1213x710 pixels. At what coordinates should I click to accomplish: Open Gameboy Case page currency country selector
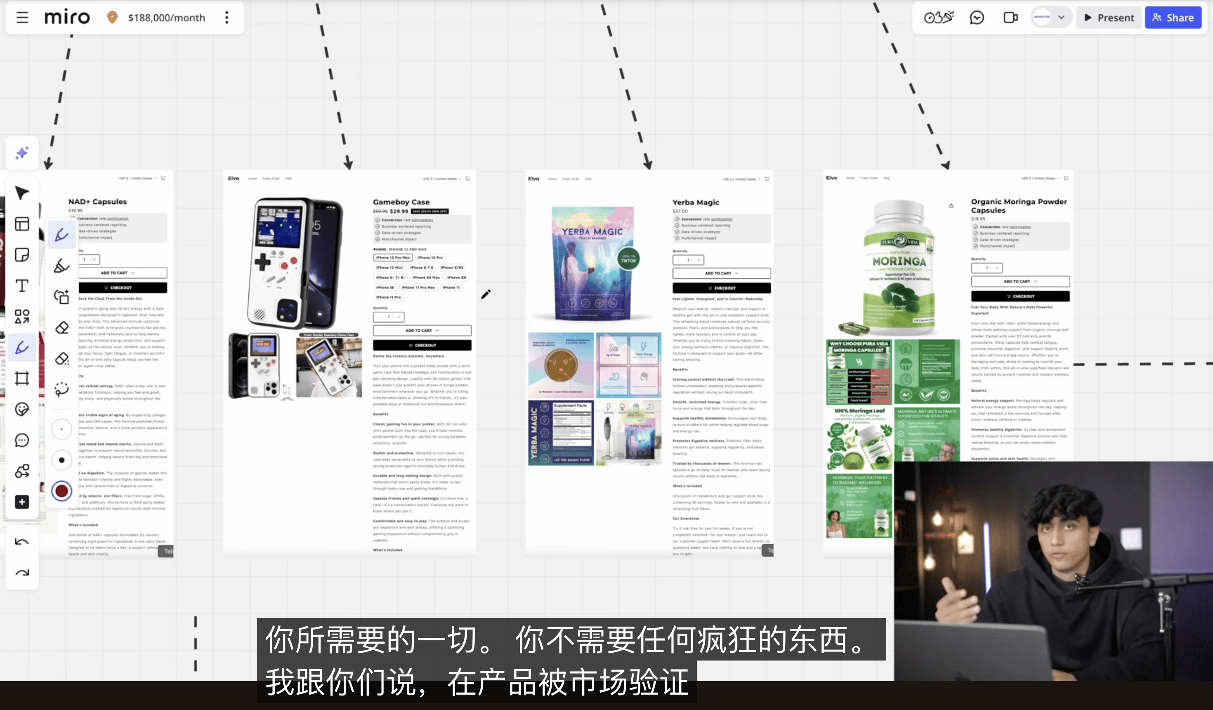(442, 179)
